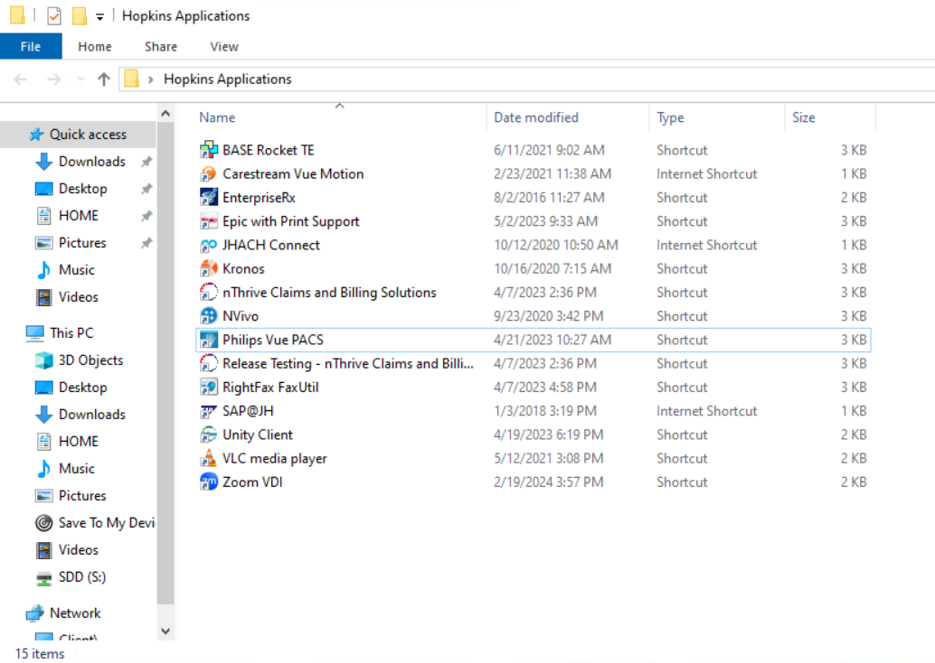
Task: Select SDD (S:) drive in sidebar
Action: (x=82, y=577)
